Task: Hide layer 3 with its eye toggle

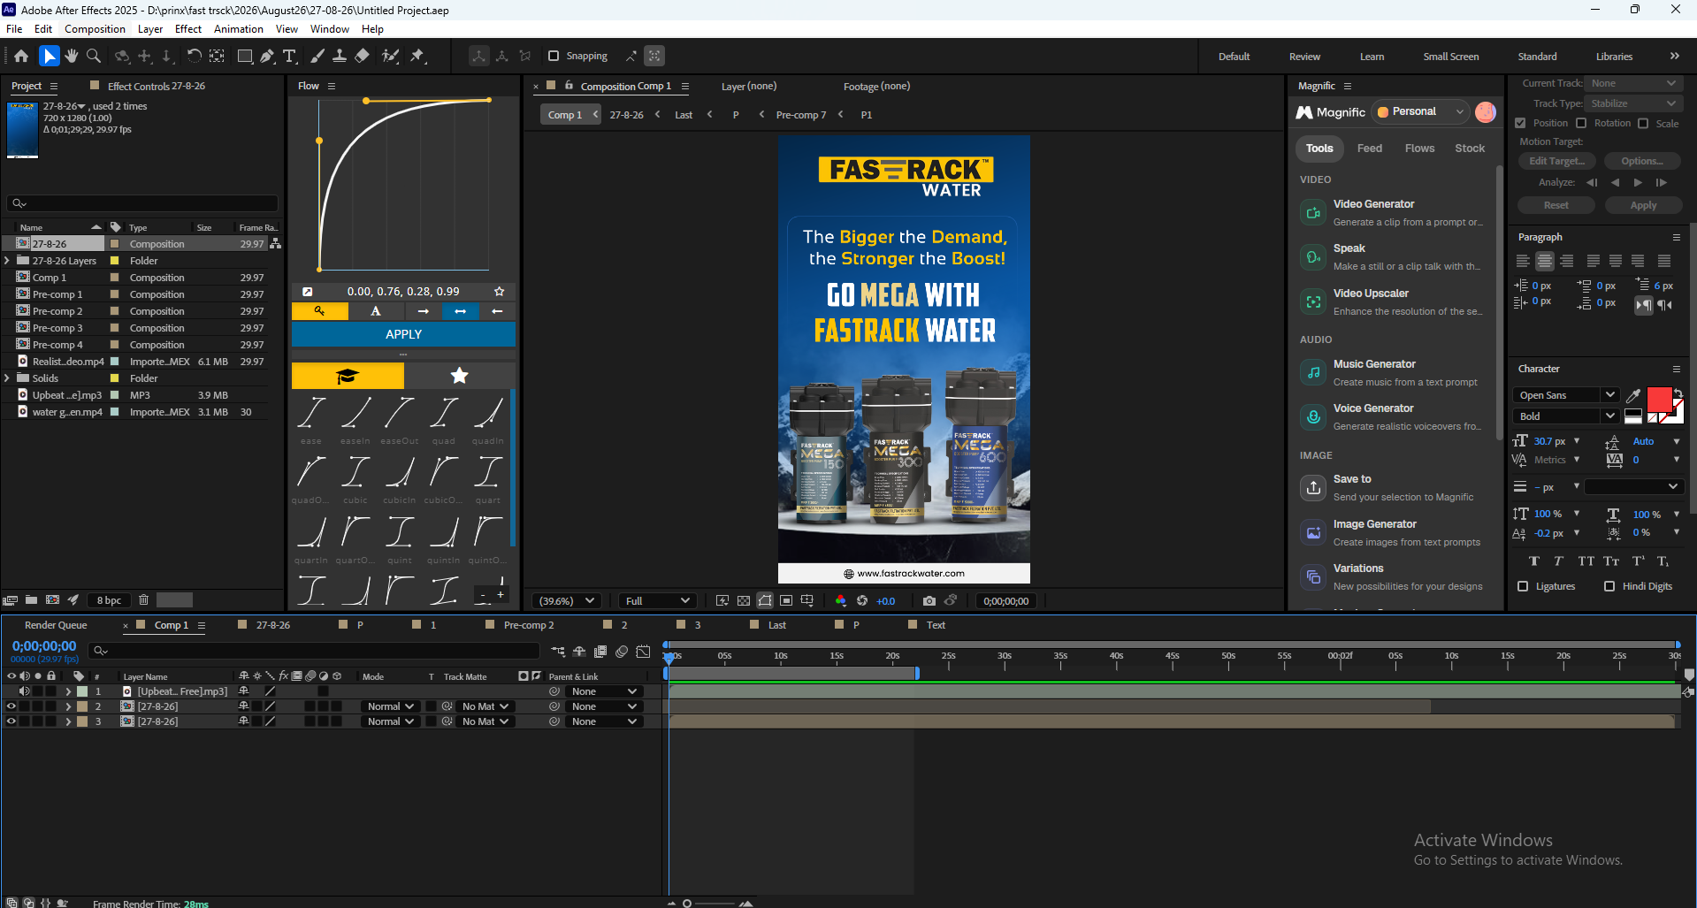Action: point(11,721)
